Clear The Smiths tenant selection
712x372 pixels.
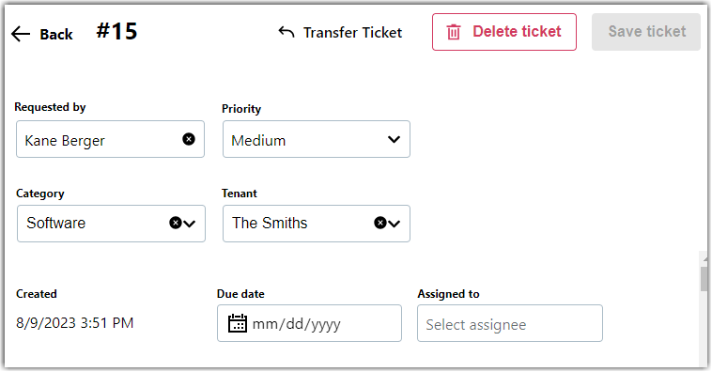coord(380,223)
